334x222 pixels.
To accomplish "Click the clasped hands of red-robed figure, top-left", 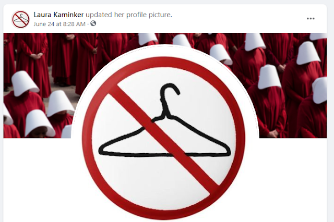I will click(x=36, y=56).
